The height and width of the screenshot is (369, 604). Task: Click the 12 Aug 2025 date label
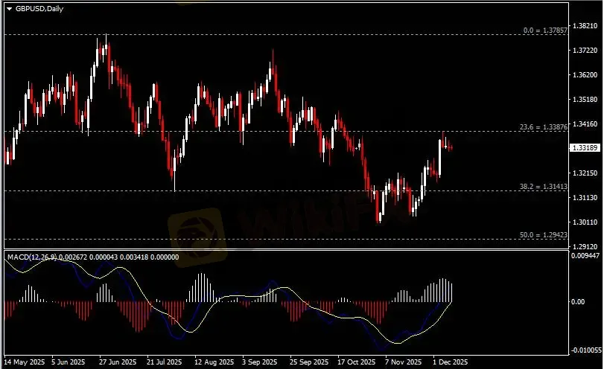click(x=214, y=362)
